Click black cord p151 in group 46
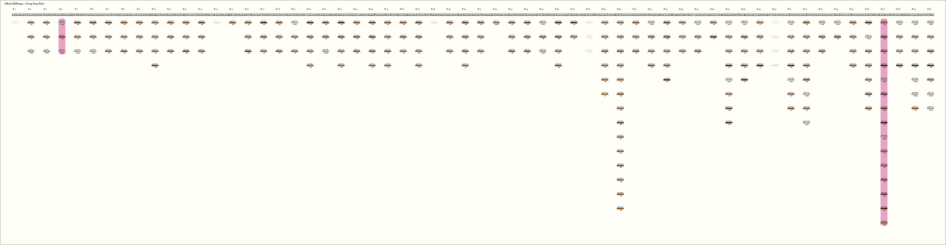Screen dimensions: 946x245 [713, 36]
